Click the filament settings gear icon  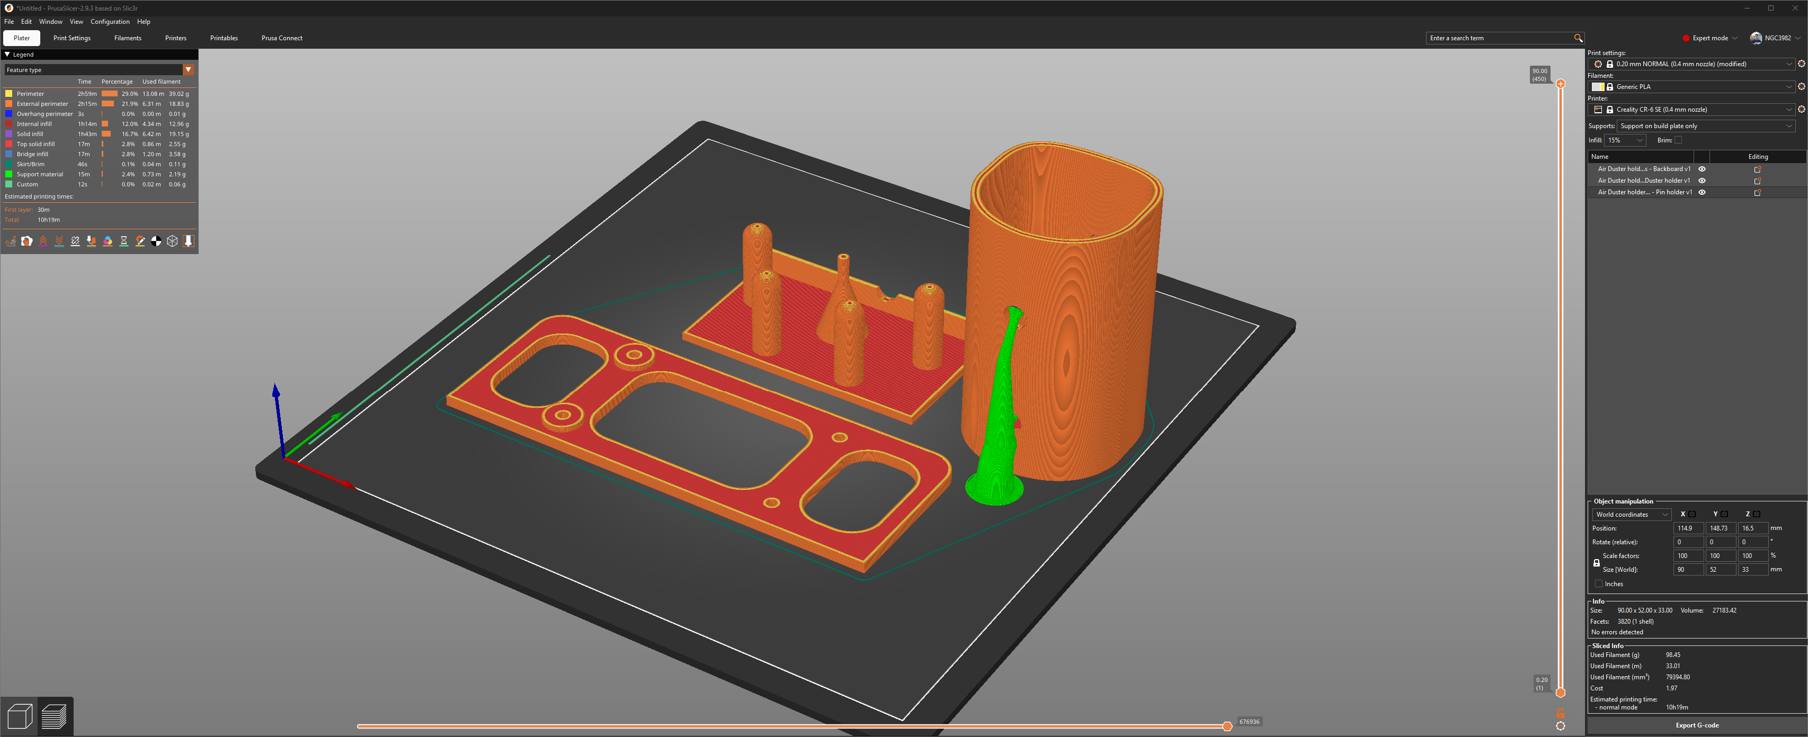point(1801,87)
